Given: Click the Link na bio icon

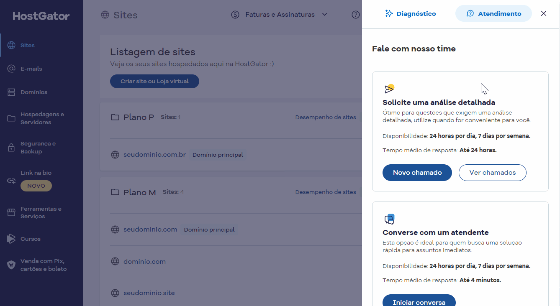Looking at the screenshot, I should coord(11,181).
